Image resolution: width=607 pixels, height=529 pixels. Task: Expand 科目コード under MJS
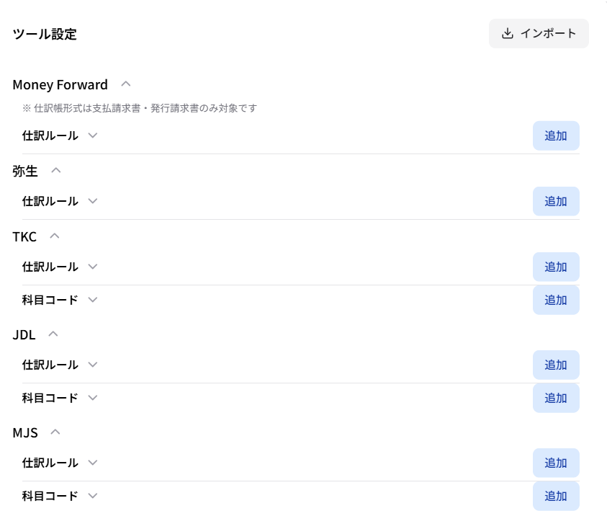(92, 496)
